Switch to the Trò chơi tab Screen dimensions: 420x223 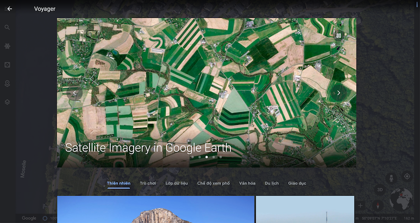point(148,183)
